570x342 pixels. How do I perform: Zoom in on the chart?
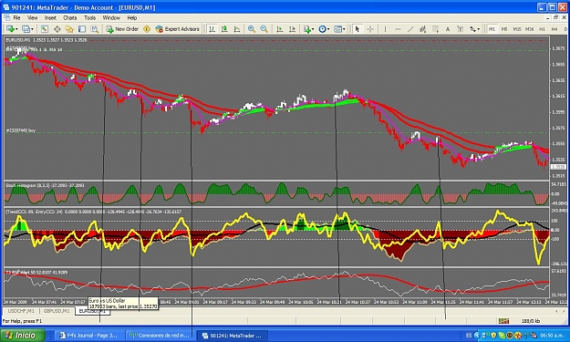(x=251, y=29)
